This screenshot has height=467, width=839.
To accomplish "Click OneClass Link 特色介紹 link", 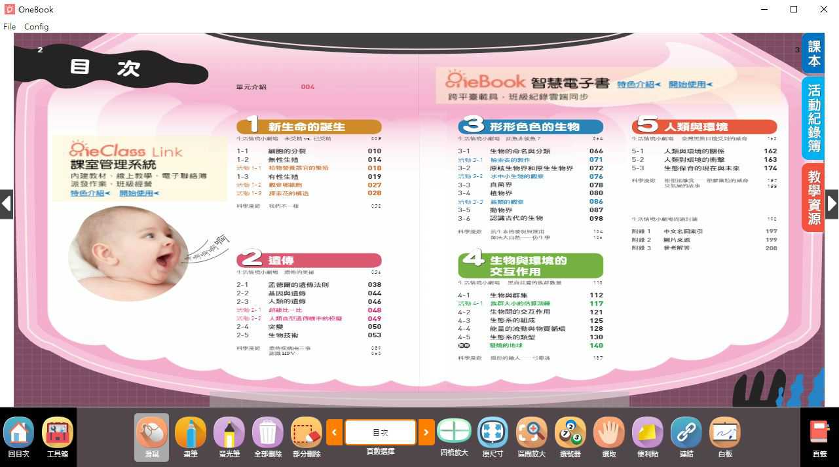I will click(90, 194).
